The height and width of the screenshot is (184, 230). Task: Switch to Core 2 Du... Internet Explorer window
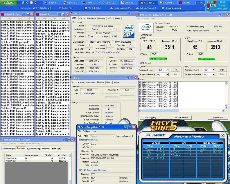click(x=109, y=3)
